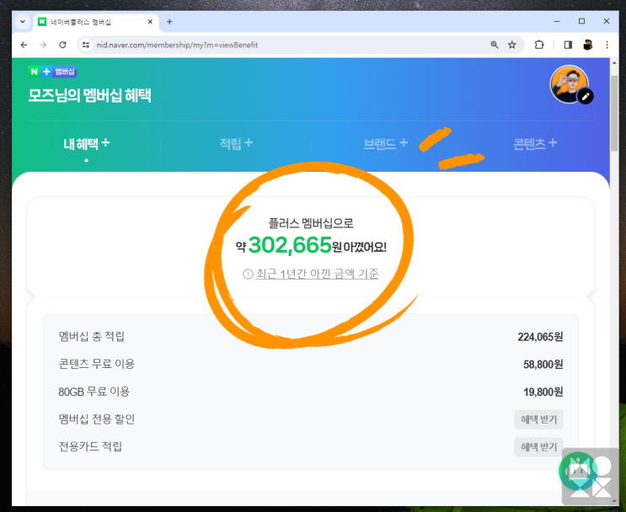
Task: Open the Chrome profile avatar menu
Action: point(587,45)
